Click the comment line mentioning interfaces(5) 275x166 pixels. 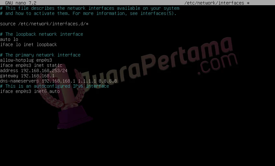point(88,14)
